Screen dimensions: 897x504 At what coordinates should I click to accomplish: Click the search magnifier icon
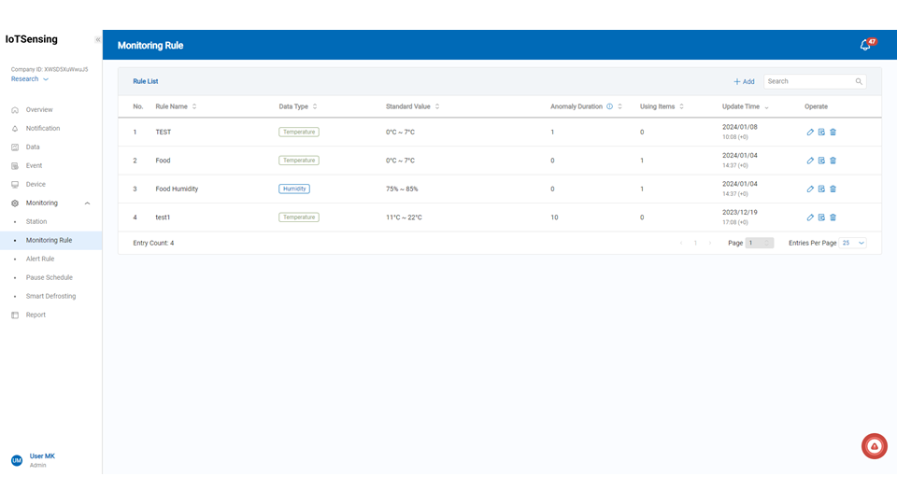point(859,82)
